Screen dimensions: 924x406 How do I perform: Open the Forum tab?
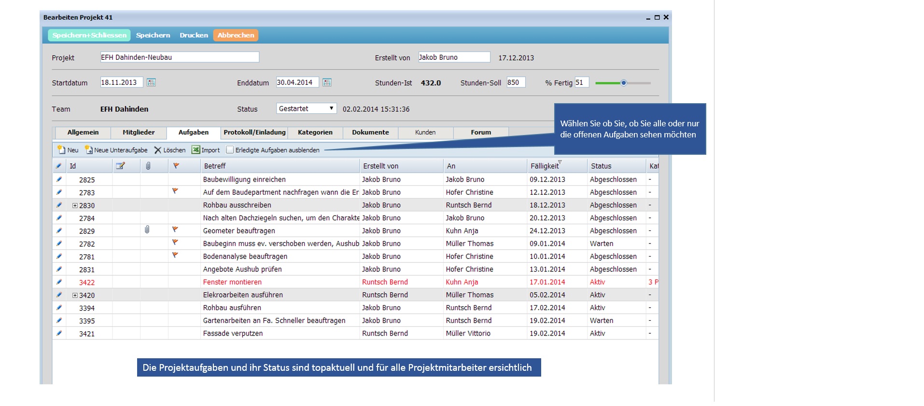click(x=481, y=133)
